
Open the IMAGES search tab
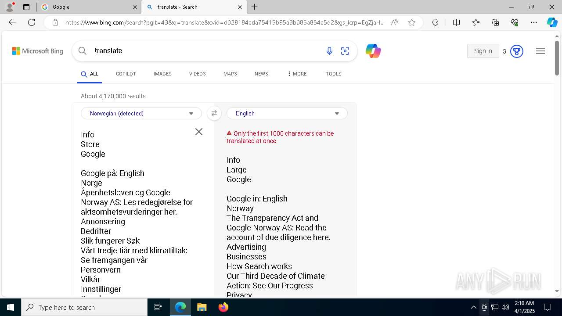click(162, 74)
